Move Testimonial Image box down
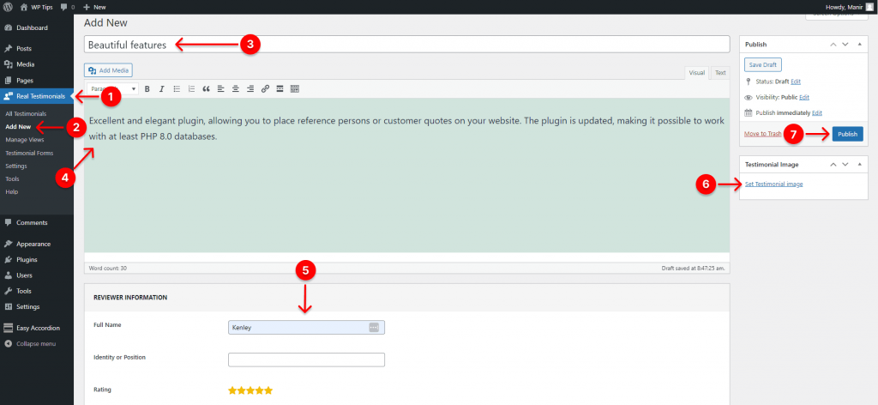The image size is (878, 405). (845, 165)
